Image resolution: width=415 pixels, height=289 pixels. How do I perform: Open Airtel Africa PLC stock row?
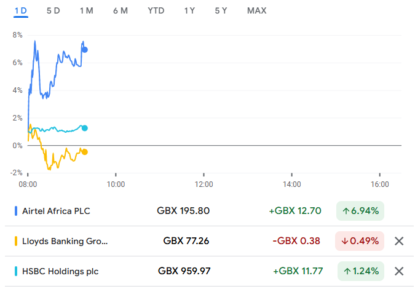tap(209, 211)
